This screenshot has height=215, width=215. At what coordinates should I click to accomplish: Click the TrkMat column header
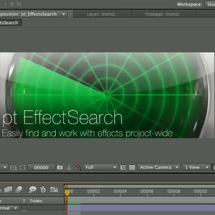(36, 201)
